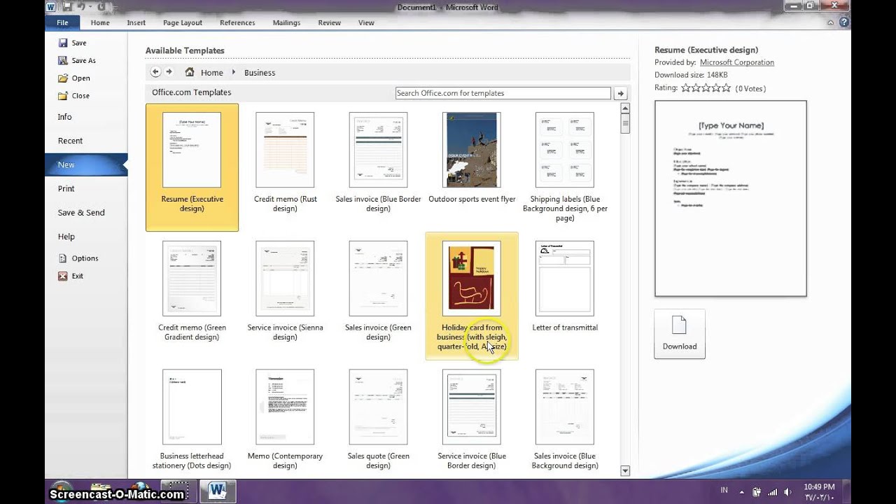Click Close in the File menu
The image size is (896, 504).
73,95
